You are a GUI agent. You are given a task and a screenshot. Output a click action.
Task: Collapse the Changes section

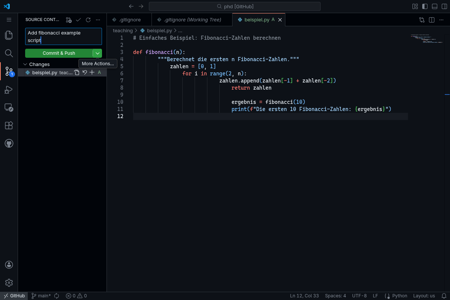pyautogui.click(x=25, y=64)
